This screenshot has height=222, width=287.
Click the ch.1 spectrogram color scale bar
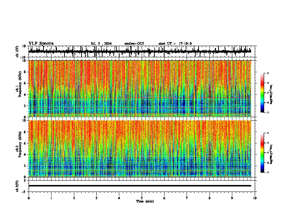(262, 93)
